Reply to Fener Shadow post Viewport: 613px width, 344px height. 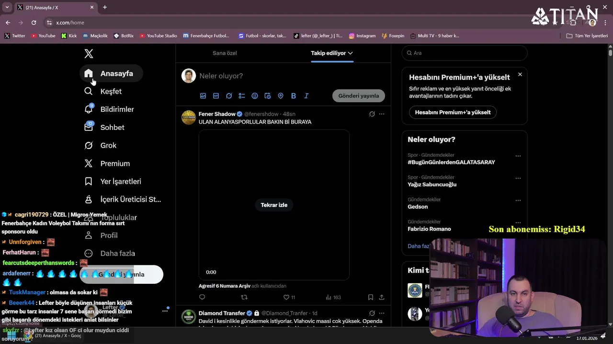coord(202,297)
